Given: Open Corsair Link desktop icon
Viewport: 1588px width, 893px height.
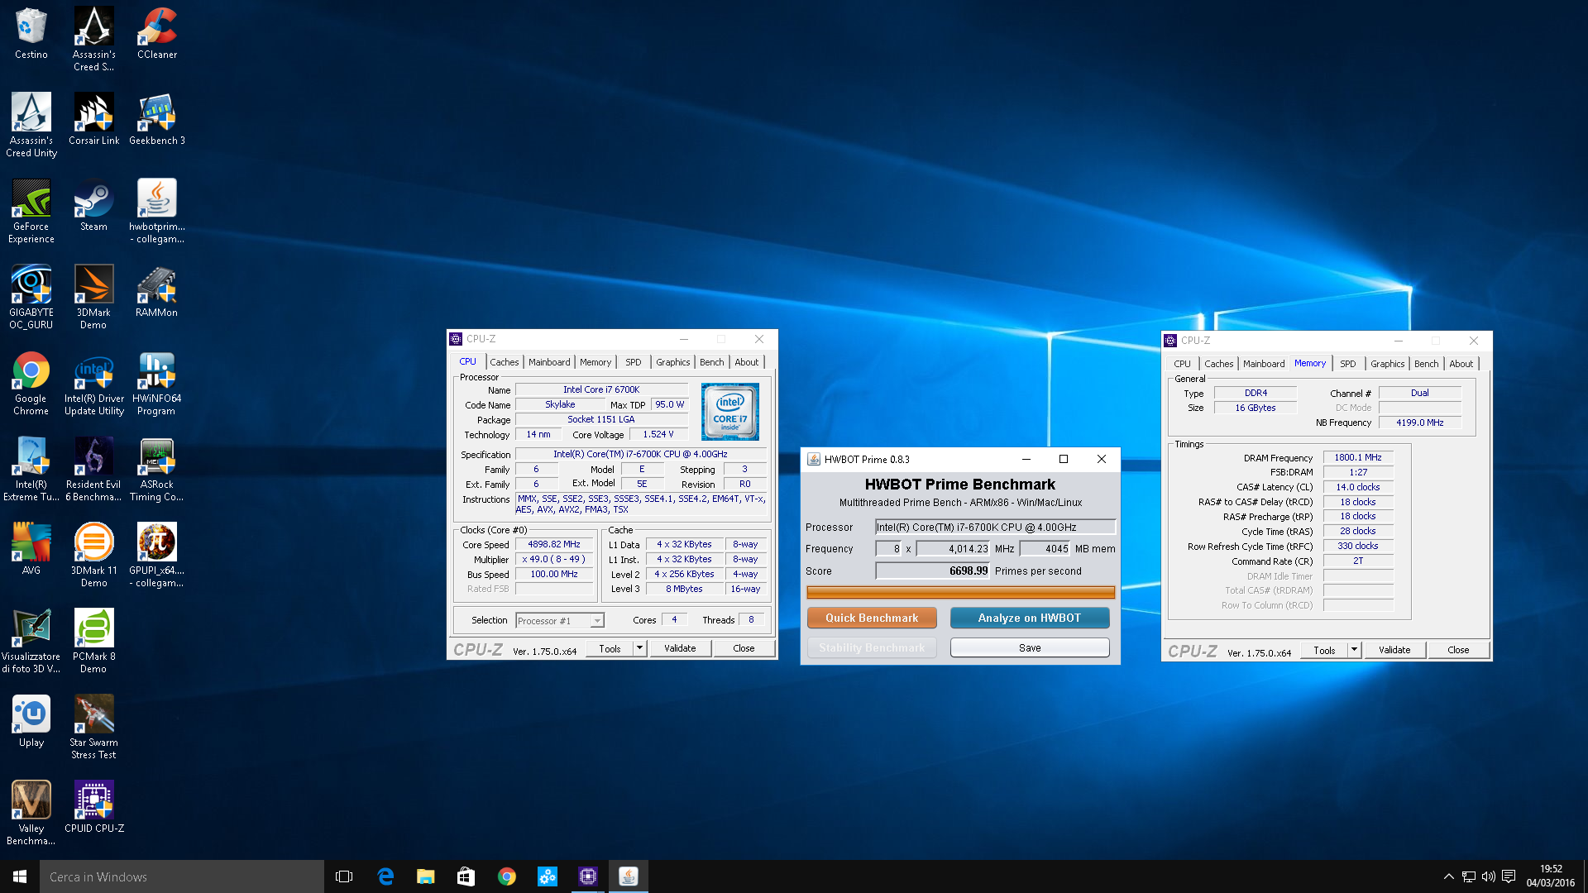Looking at the screenshot, I should point(93,119).
